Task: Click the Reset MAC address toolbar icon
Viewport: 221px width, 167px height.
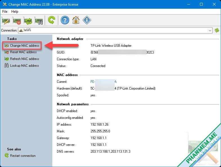Action: click(17, 21)
